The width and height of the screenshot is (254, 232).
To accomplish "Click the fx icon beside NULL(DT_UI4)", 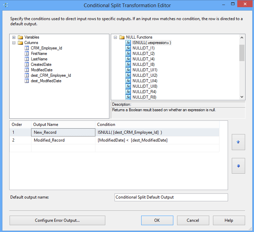I will 128,81.
